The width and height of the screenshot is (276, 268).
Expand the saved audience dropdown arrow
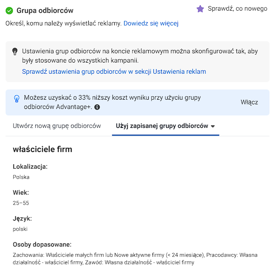tap(213, 126)
